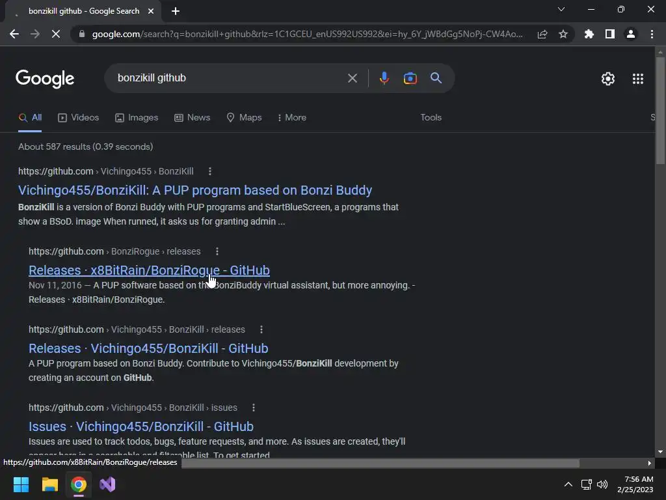Share this page from address bar
This screenshot has width=666, height=500.
click(x=542, y=34)
